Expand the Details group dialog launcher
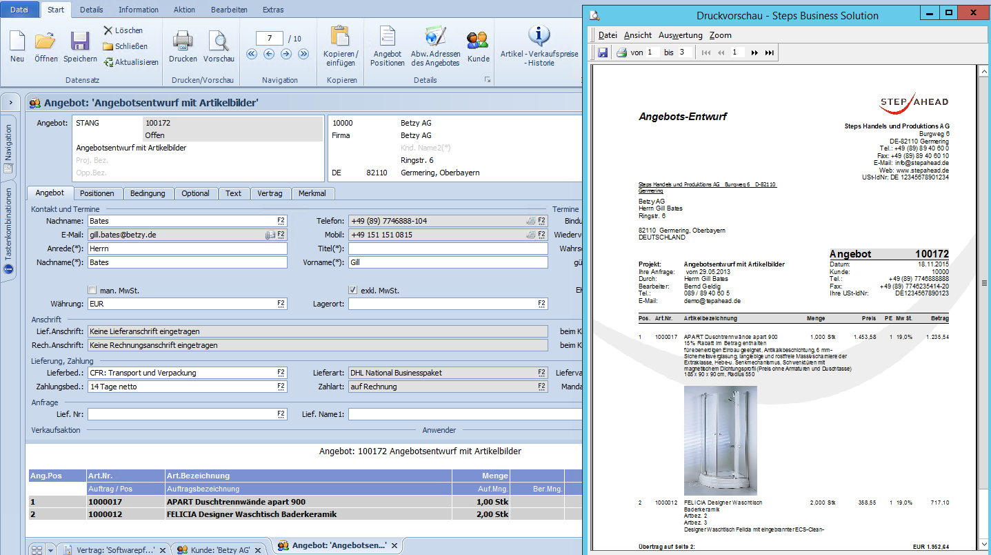This screenshot has width=991, height=555. [487, 80]
